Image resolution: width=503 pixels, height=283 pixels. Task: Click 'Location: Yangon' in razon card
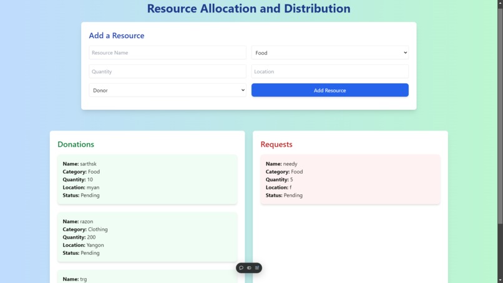[x=83, y=245]
